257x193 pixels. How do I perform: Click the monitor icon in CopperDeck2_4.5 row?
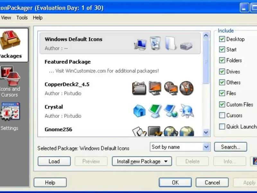click(x=155, y=88)
